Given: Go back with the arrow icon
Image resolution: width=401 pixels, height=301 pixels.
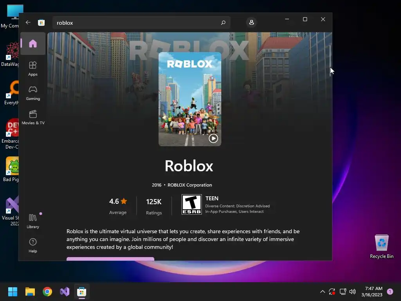Looking at the screenshot, I should tap(28, 22).
